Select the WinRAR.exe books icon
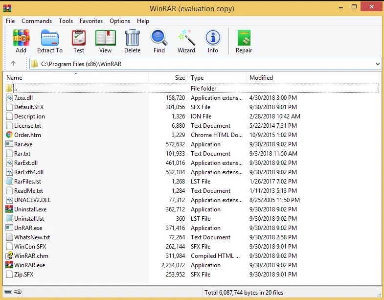 click(x=9, y=265)
